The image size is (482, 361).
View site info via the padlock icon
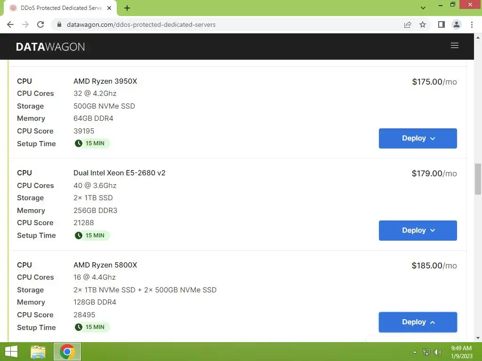pyautogui.click(x=59, y=24)
